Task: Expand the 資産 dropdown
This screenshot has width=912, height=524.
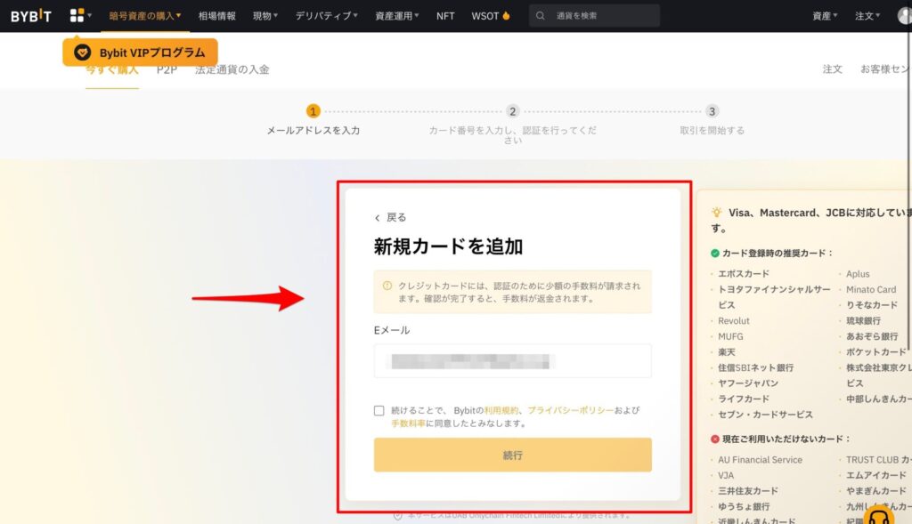Action: [825, 16]
